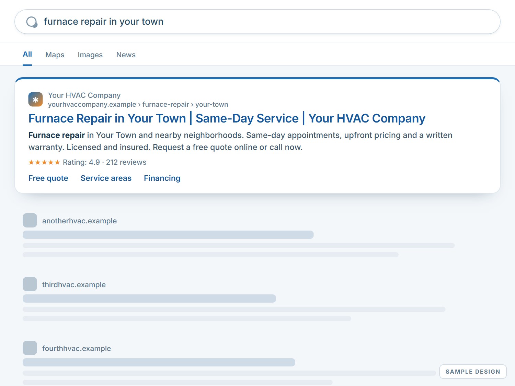Select the All tab

pos(27,54)
